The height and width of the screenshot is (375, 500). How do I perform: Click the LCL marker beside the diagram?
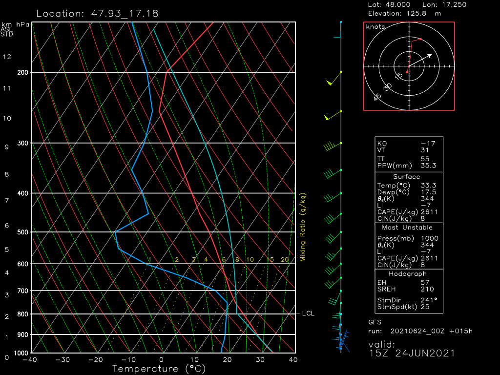(x=308, y=313)
